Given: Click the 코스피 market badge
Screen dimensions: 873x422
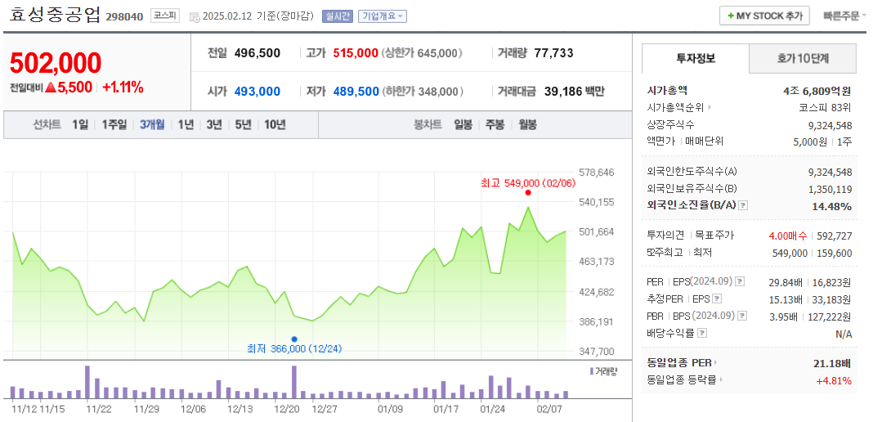Looking at the screenshot, I should (x=165, y=16).
